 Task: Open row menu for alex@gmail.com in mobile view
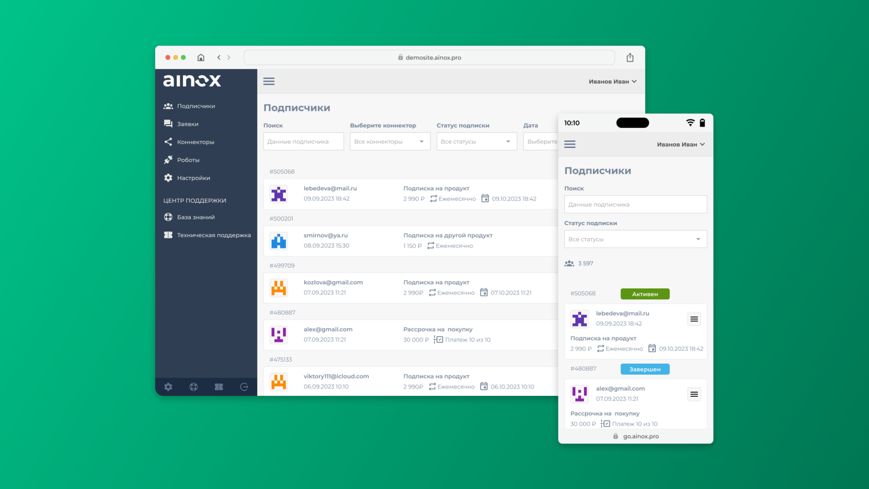[x=694, y=394]
